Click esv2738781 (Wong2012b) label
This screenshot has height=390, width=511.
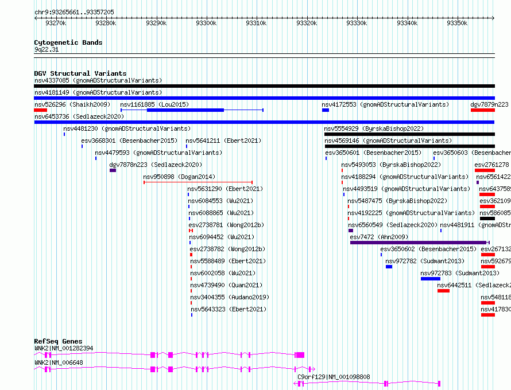point(226,225)
